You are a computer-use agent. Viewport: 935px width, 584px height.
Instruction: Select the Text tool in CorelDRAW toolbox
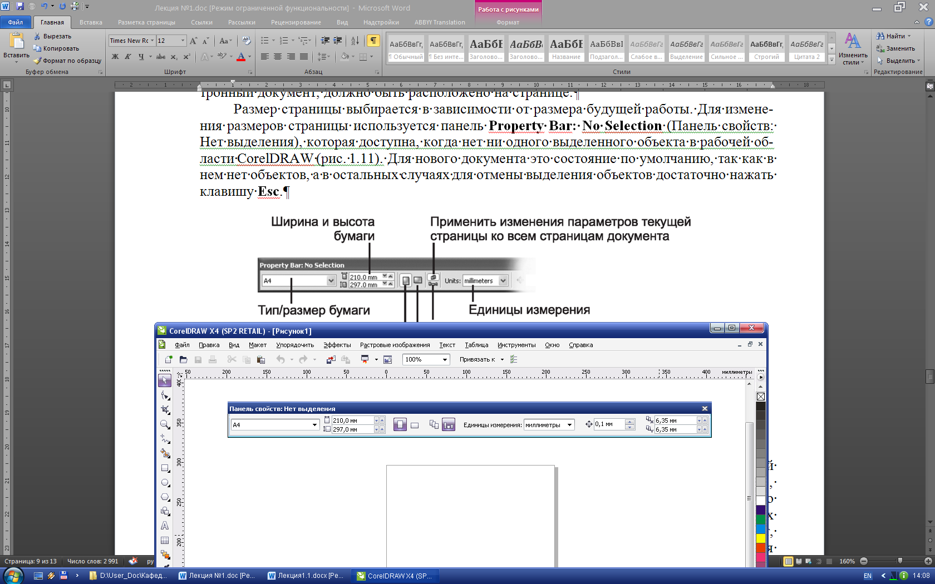[165, 526]
